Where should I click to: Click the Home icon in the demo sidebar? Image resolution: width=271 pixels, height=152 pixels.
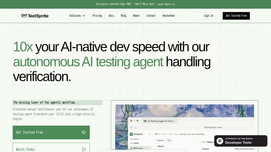tap(131, 143)
